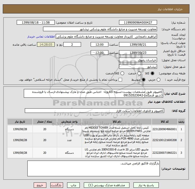Click the delivery city field نیشابور
195x189 pixels.
[x=138, y=67]
